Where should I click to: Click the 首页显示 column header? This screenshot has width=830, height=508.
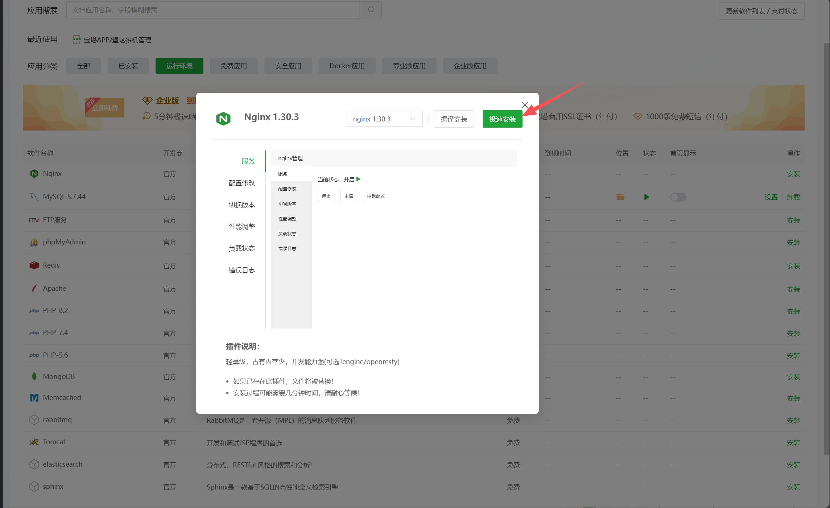(683, 153)
